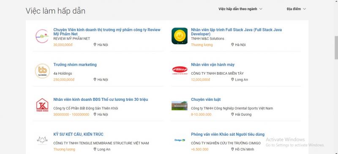Open the Địa điểm location dropdown
Image resolution: width=338 pixels, height=154 pixels.
[x=297, y=9]
